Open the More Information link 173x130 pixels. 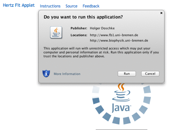(x=67, y=74)
